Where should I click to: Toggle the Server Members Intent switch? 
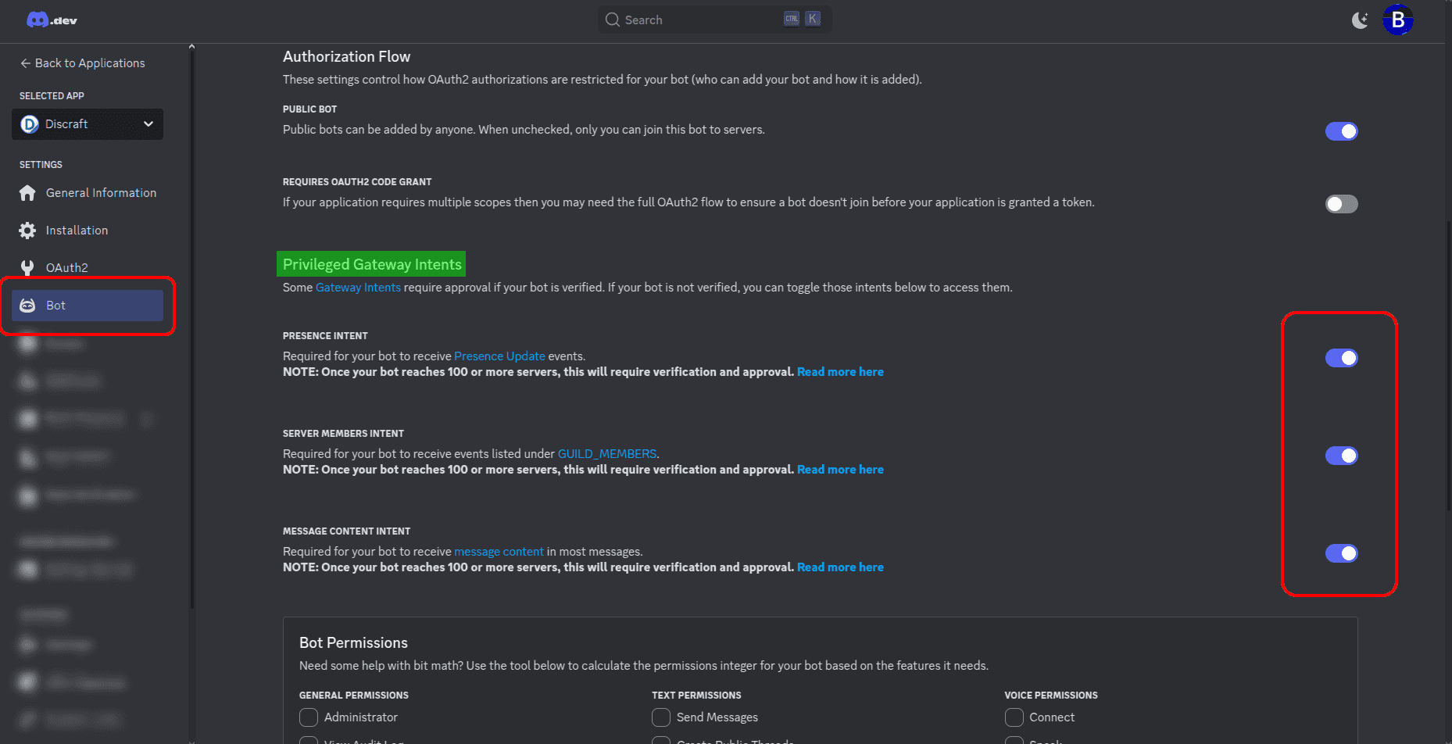[1341, 456]
